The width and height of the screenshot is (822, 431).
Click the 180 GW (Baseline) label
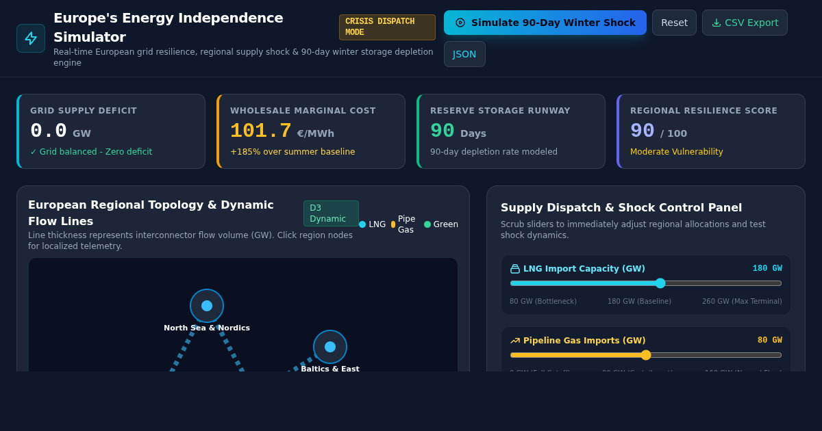(x=639, y=302)
